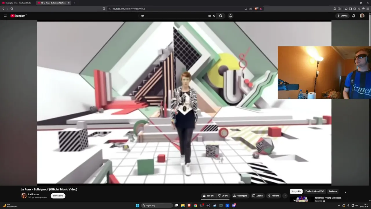Select the Źródło: LaRouxVEVO chip
The image size is (371, 209).
point(315,191)
